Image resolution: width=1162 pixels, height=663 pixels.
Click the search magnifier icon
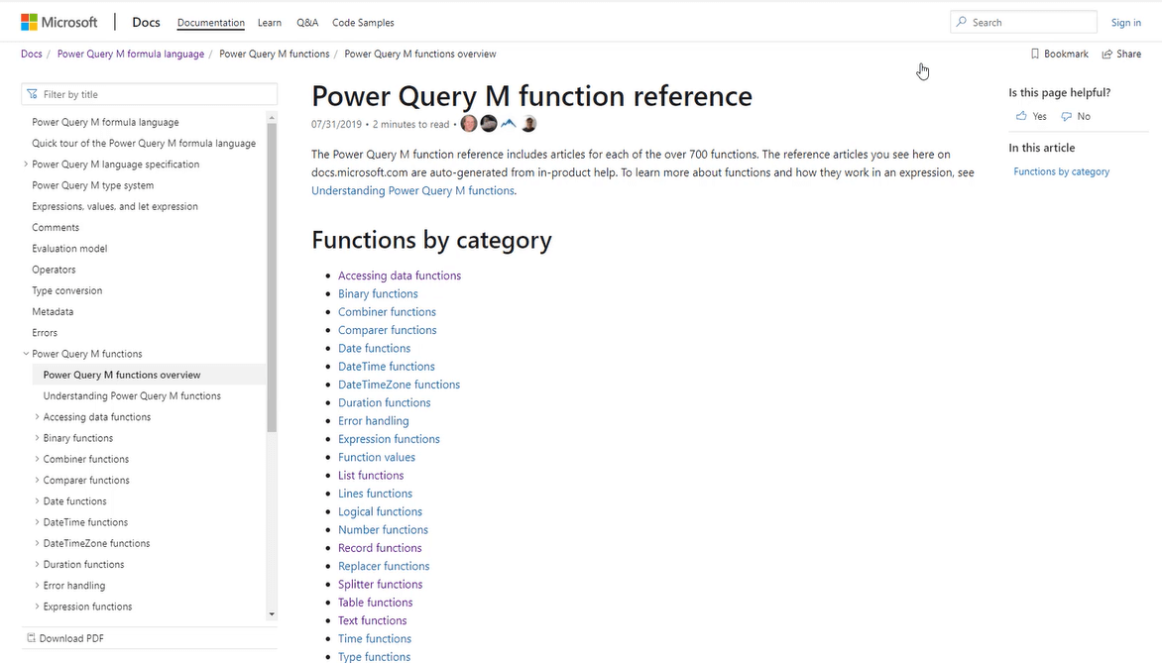click(961, 22)
